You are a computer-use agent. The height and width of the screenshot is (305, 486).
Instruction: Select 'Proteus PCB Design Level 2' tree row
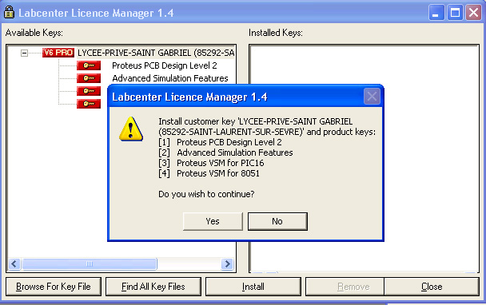click(x=165, y=65)
